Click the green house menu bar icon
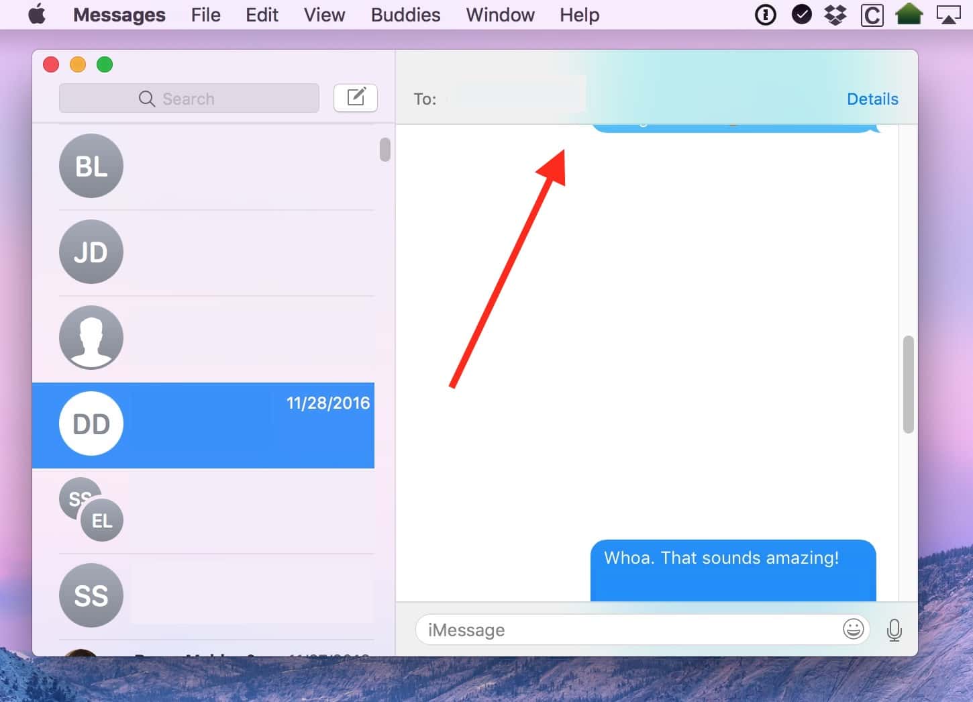This screenshot has width=973, height=702. (909, 15)
